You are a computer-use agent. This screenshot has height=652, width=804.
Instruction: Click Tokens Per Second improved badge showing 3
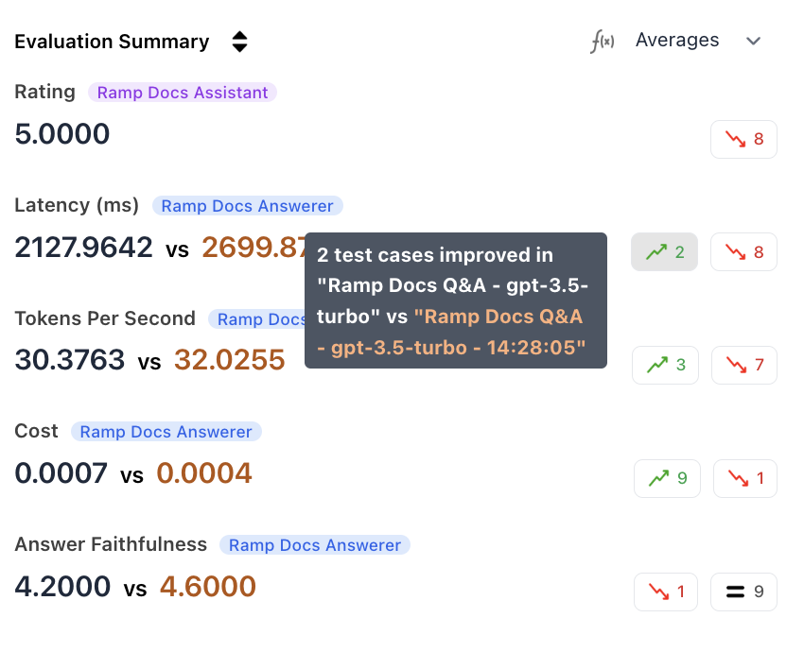tap(665, 365)
